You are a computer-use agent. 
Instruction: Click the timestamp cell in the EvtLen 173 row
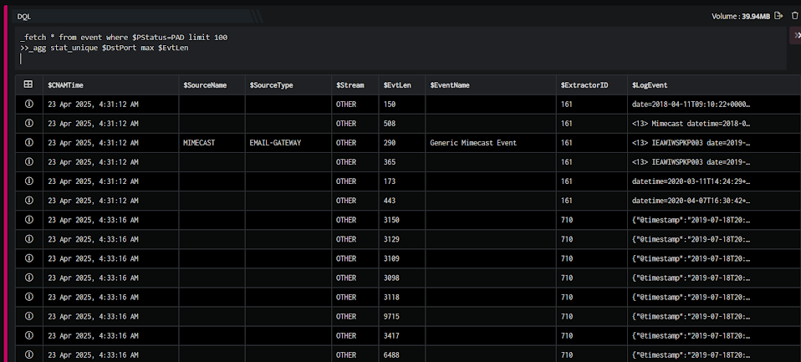pos(93,181)
